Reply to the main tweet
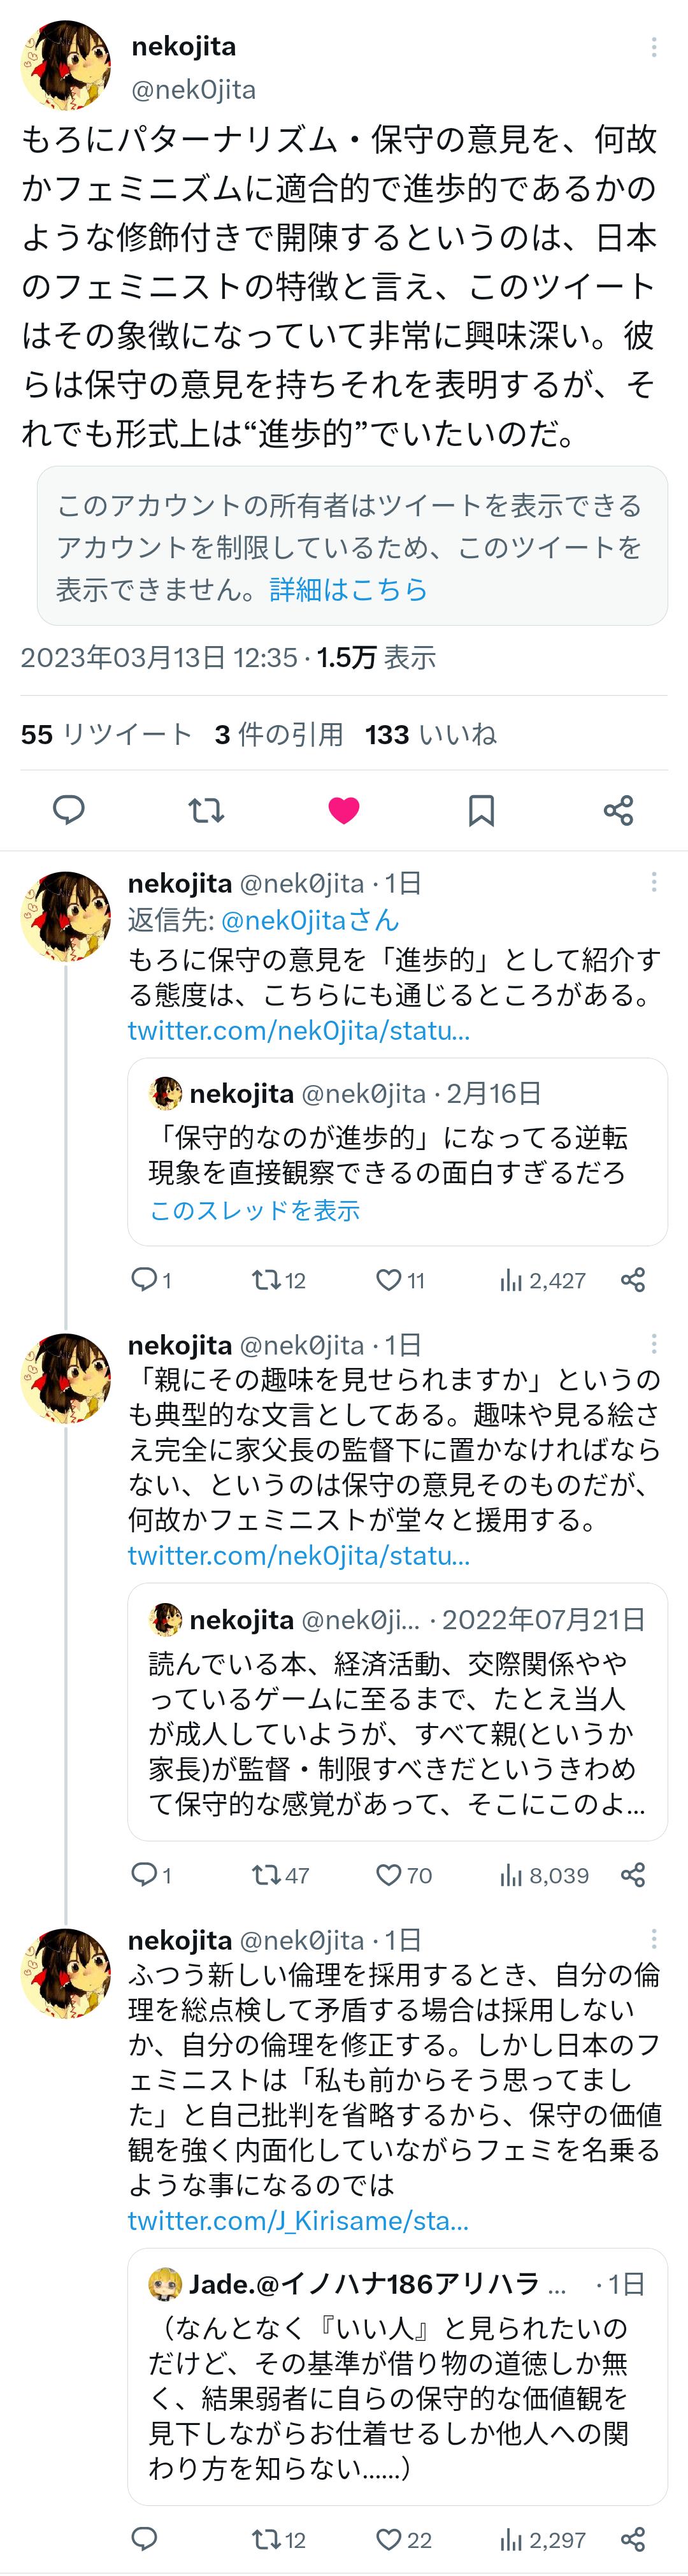The width and height of the screenshot is (688, 2576). pos(68,810)
